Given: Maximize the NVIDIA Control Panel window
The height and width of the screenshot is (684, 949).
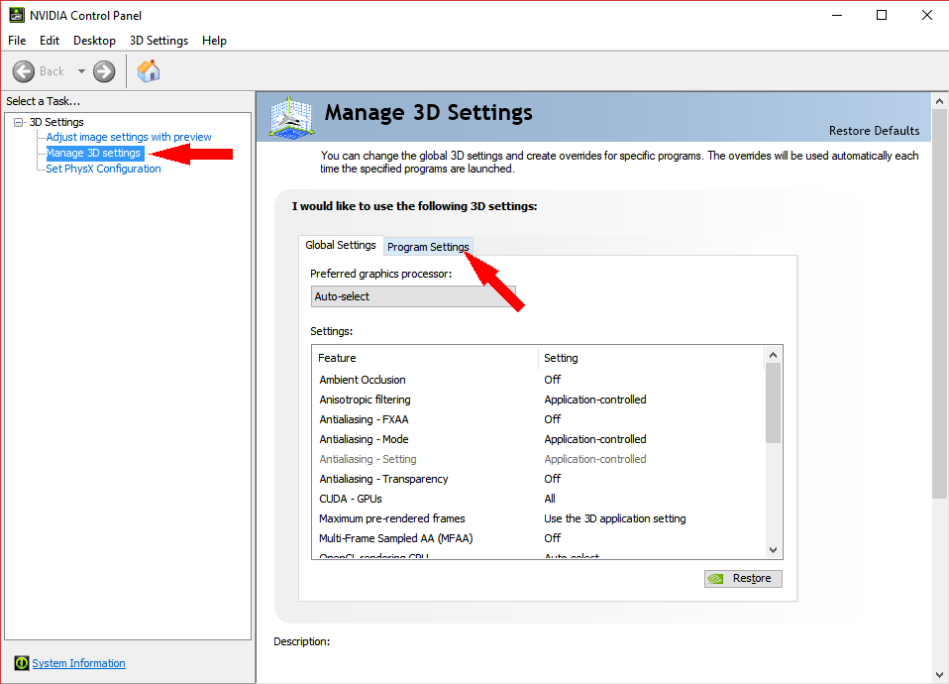Looking at the screenshot, I should pos(882,15).
